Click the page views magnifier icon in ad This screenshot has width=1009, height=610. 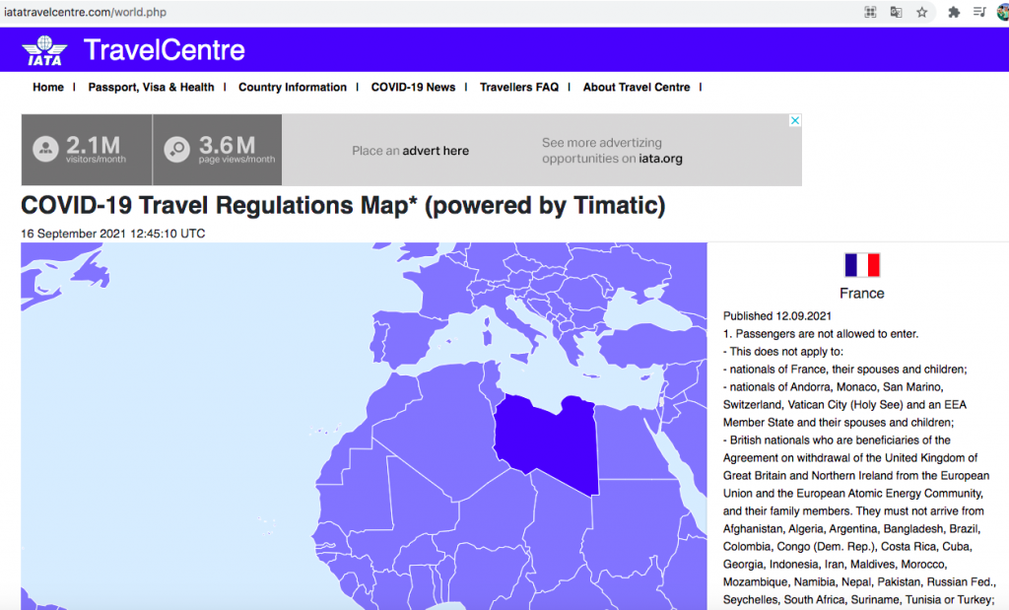[177, 149]
